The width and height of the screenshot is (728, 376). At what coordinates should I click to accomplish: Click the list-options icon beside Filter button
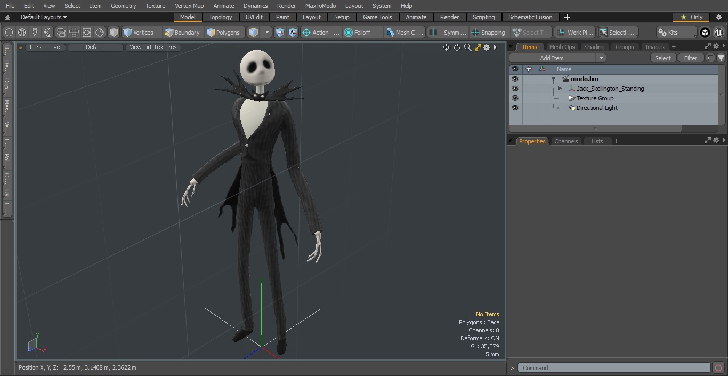tap(710, 58)
